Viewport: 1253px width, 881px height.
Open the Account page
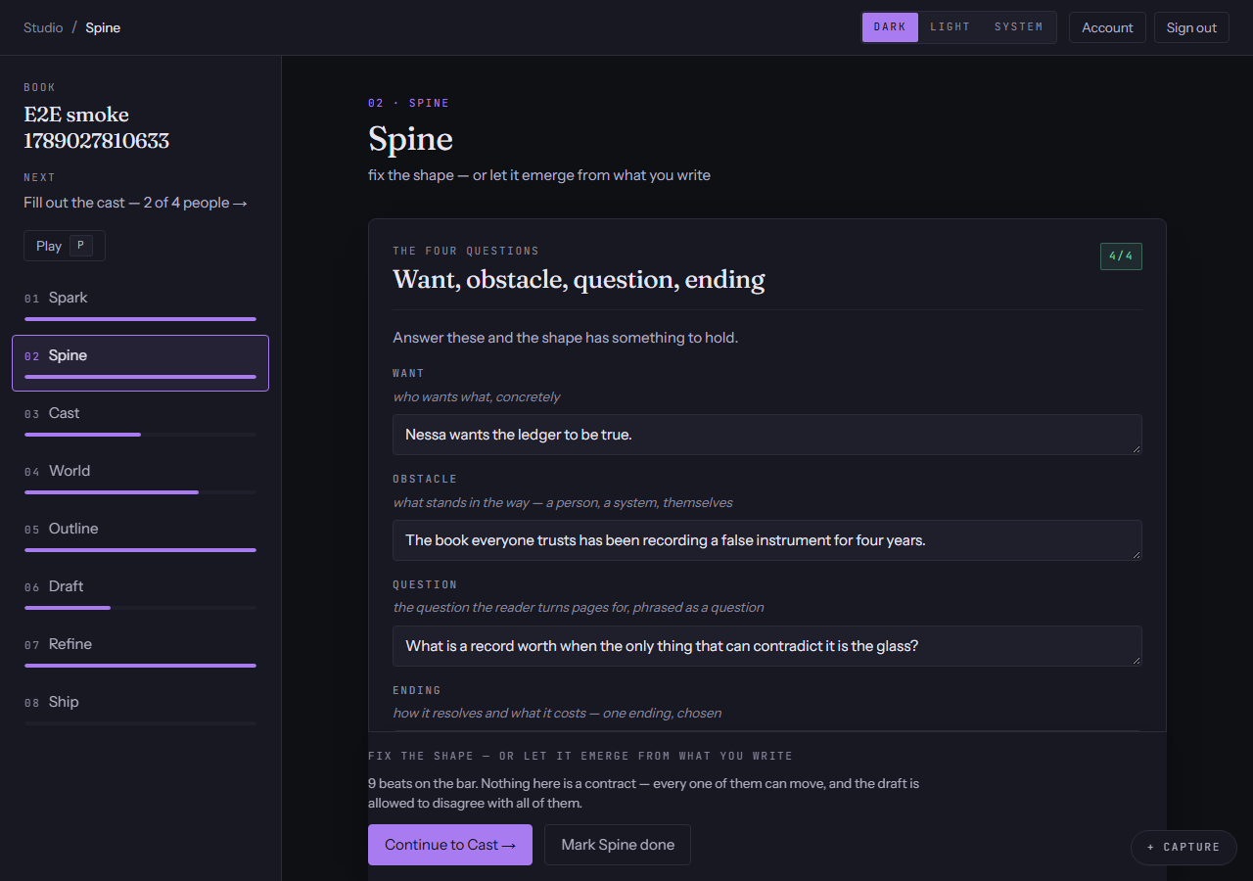(x=1107, y=27)
